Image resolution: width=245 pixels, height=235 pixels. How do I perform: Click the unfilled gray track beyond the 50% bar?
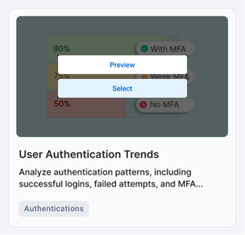tap(130, 113)
